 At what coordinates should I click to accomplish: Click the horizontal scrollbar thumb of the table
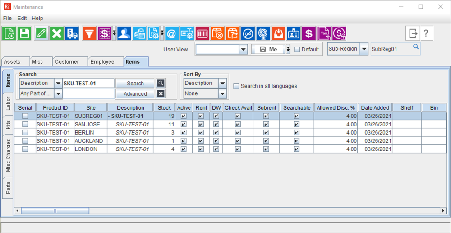coord(55,211)
